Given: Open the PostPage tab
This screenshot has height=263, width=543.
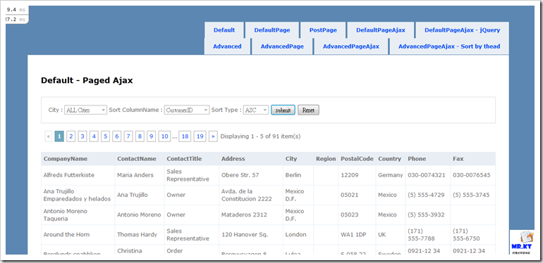Looking at the screenshot, I should (323, 30).
